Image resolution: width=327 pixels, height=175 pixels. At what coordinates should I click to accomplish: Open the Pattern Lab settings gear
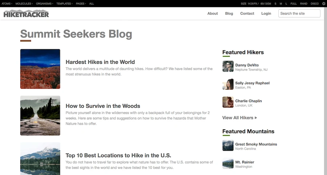(323, 4)
